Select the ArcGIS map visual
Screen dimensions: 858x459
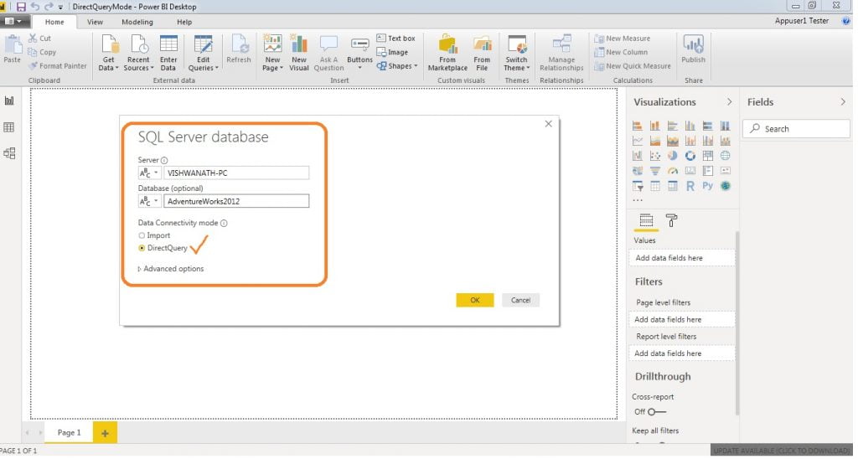(725, 186)
